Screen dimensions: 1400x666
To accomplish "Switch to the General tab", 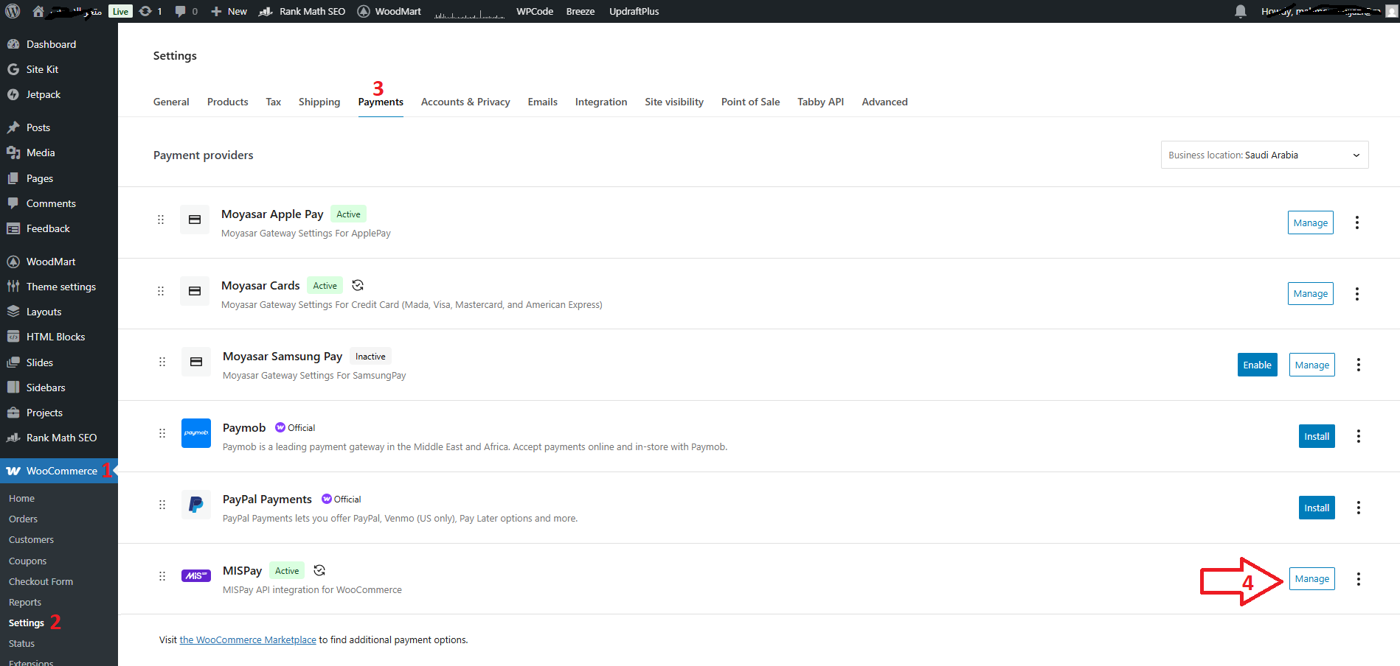I will click(x=171, y=102).
